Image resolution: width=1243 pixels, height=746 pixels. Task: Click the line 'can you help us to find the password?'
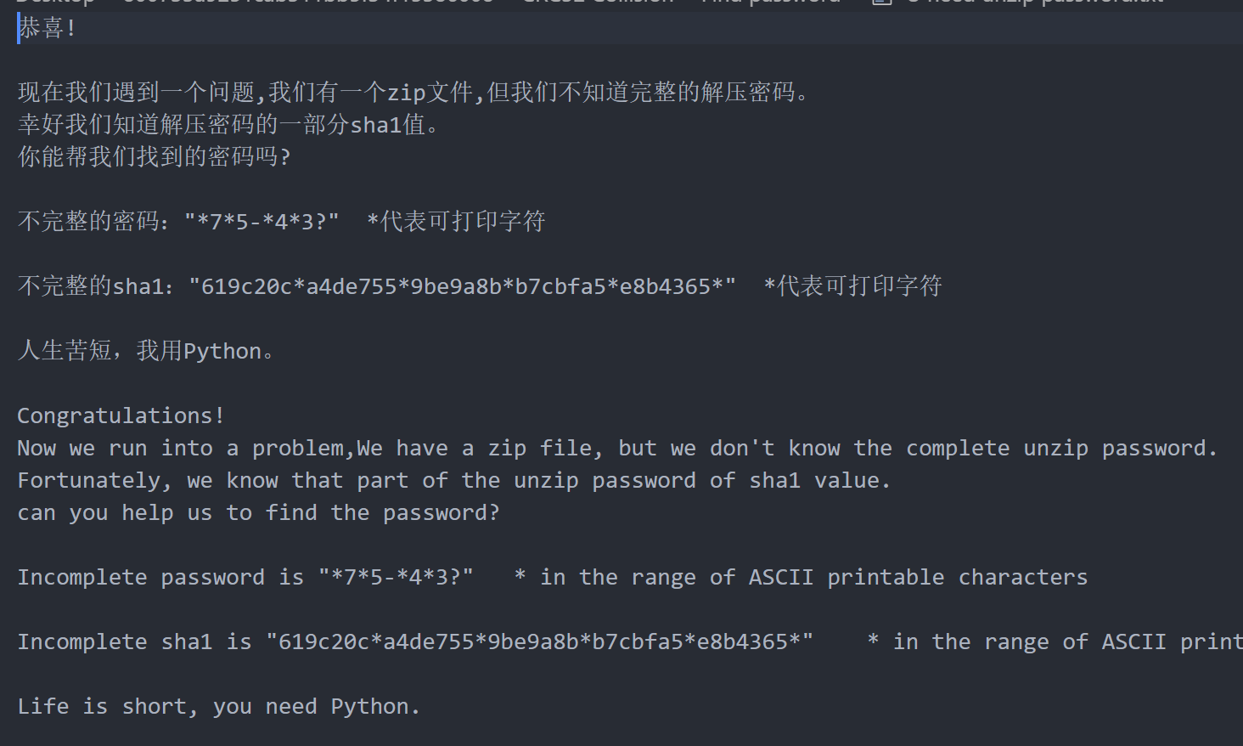pos(259,512)
